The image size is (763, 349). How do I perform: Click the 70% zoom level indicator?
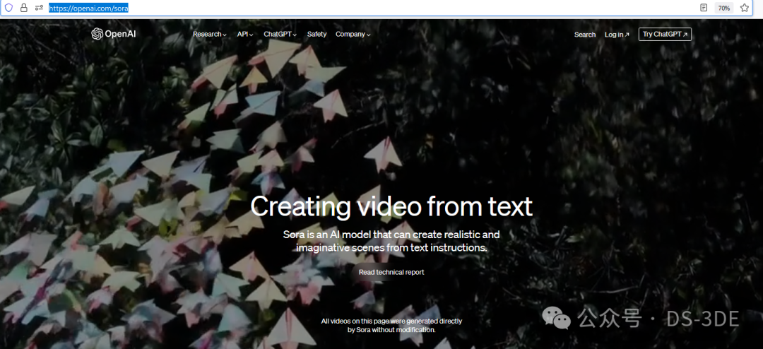723,8
